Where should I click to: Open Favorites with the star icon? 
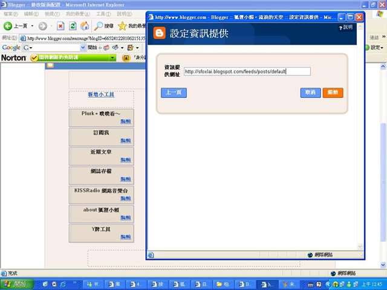pyautogui.click(x=122, y=26)
